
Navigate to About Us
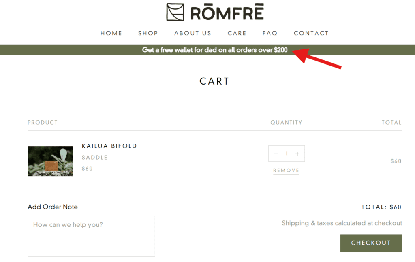tap(193, 33)
